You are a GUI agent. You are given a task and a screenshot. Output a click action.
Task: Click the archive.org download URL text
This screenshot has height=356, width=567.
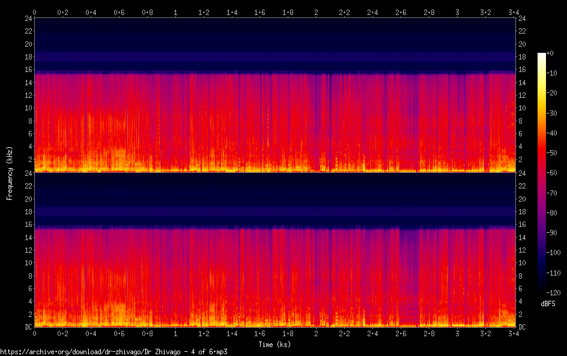(x=114, y=352)
